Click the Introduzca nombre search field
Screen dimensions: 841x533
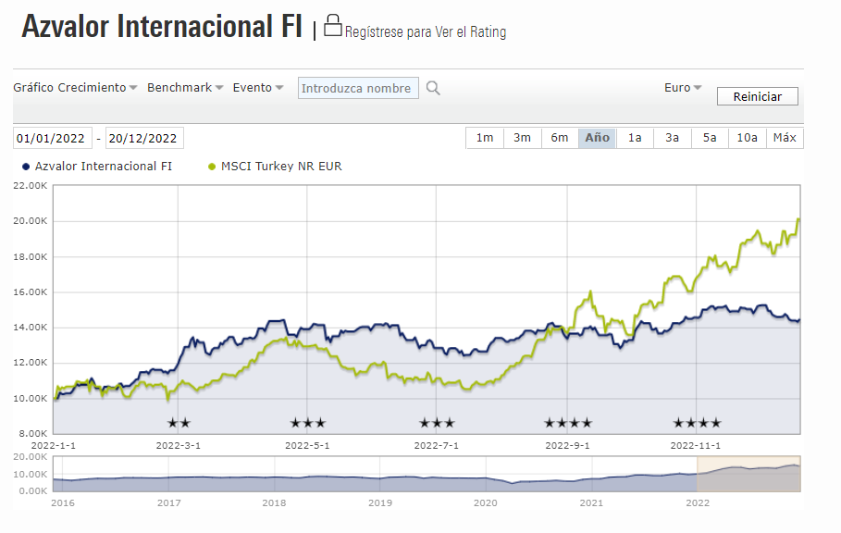(358, 89)
